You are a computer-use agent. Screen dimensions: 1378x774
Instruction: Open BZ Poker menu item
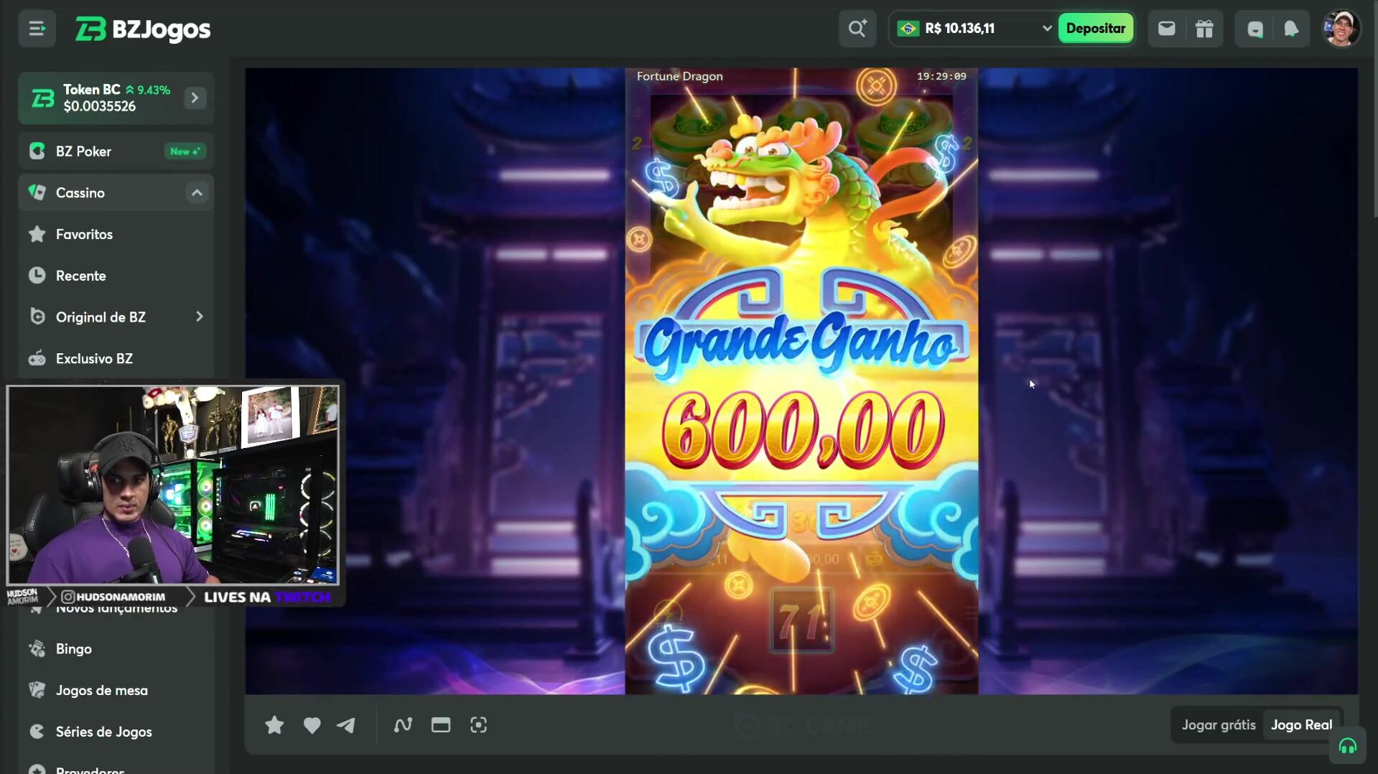(116, 151)
